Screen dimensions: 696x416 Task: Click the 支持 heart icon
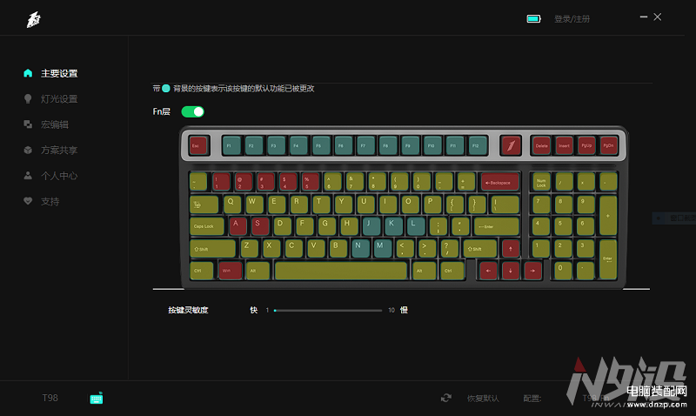click(28, 201)
